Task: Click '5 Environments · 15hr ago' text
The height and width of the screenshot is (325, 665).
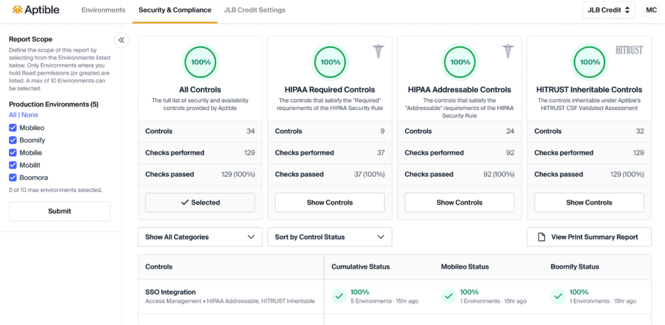Action: [384, 301]
